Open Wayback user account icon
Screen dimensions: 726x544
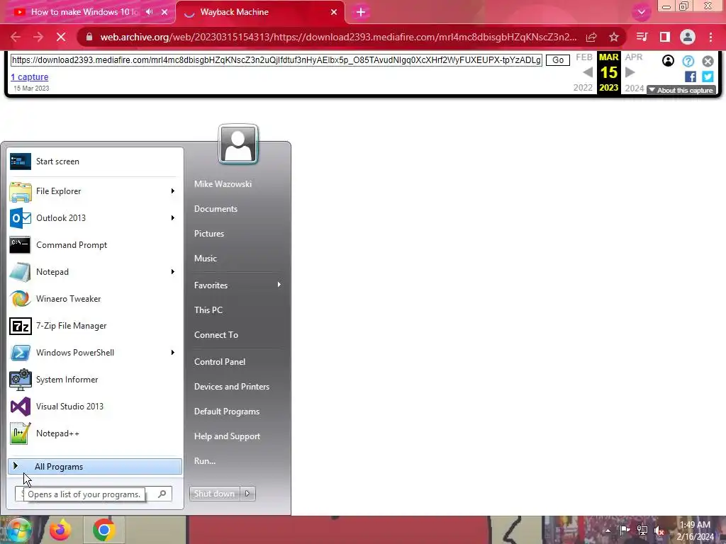[668, 61]
